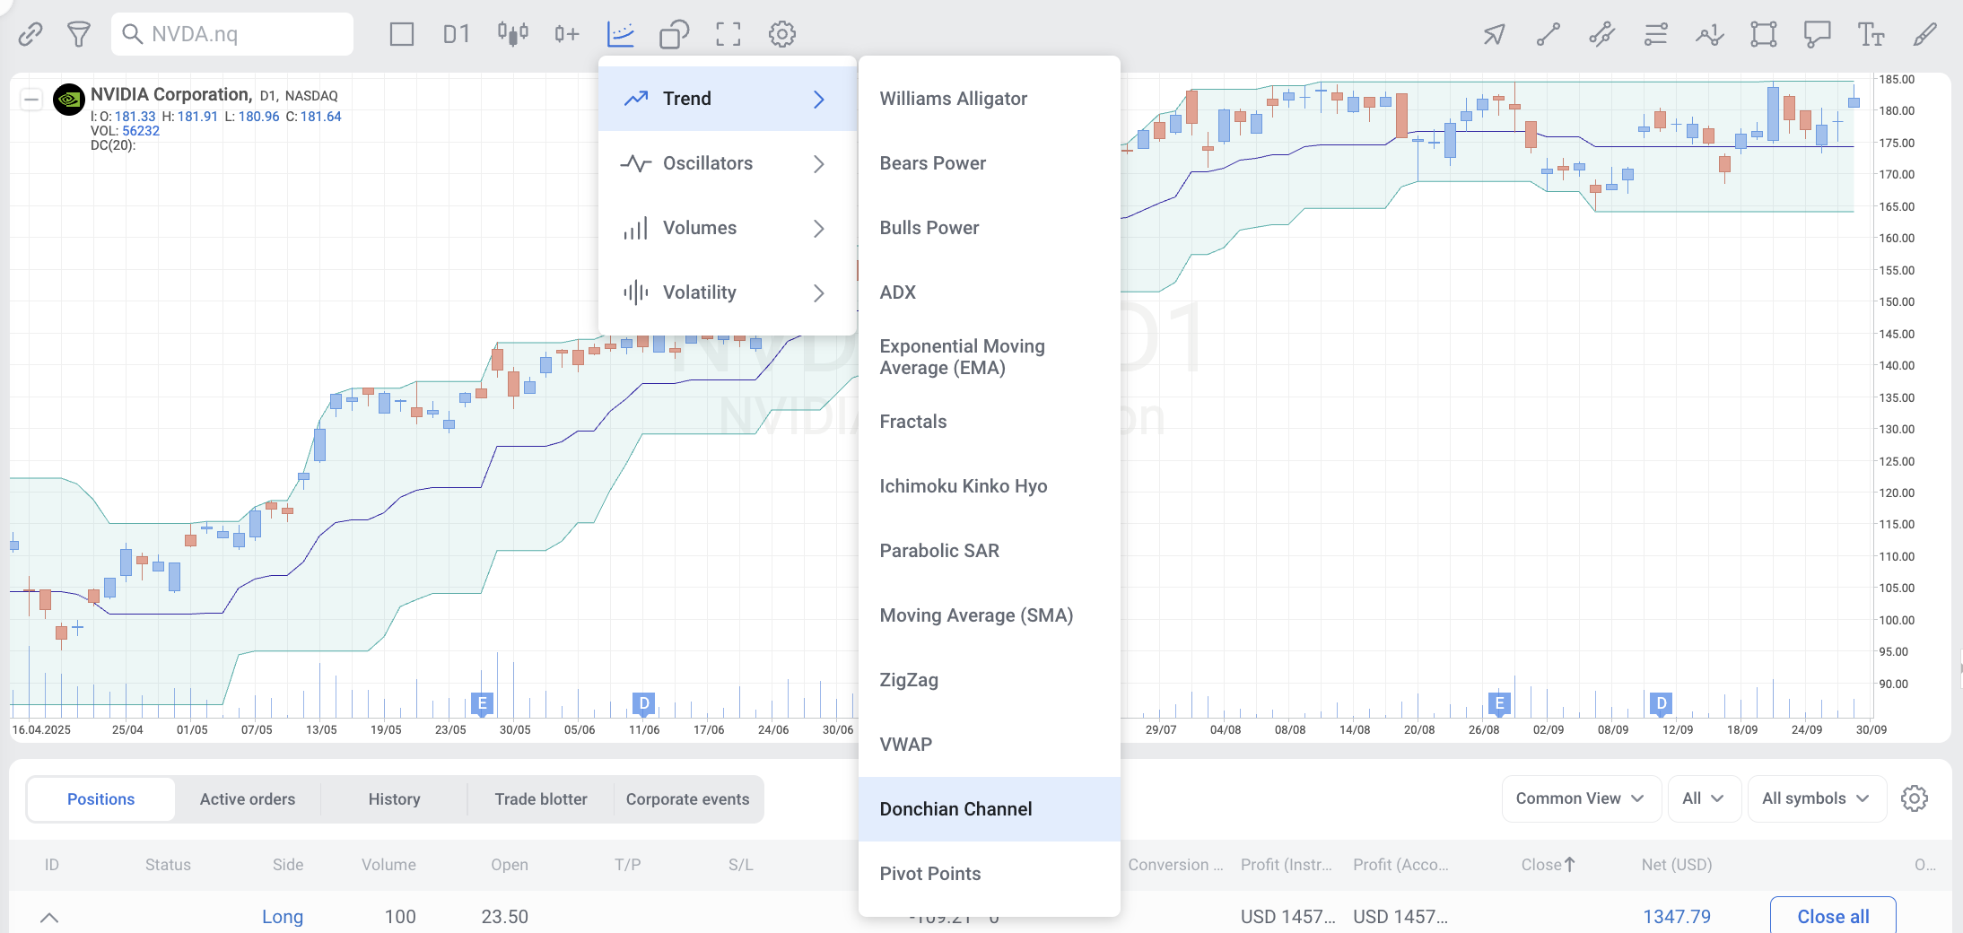
Task: Open the D1 timeframe selector
Action: click(x=457, y=34)
